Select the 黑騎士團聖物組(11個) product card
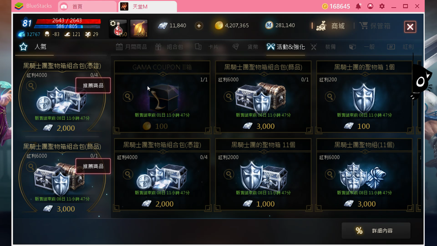Screen dimensions: 437x246 364,175
